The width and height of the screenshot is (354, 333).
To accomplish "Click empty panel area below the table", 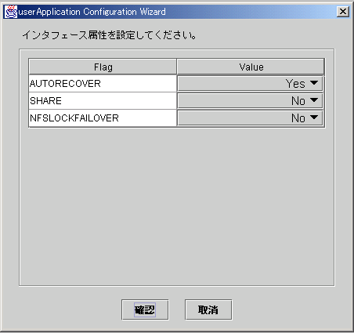I will coord(177,206).
